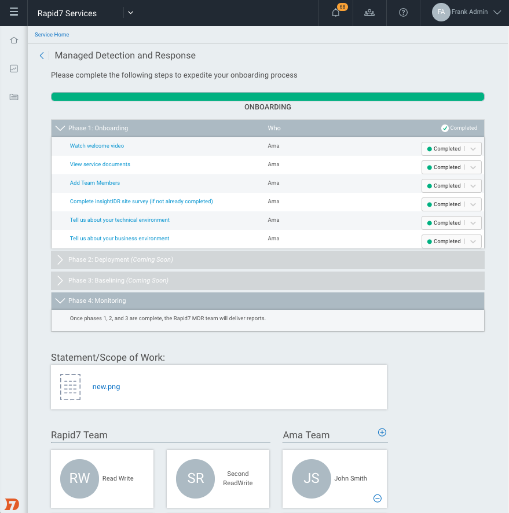Remove John Smith from Ama Team
This screenshot has width=509, height=513.
point(377,499)
